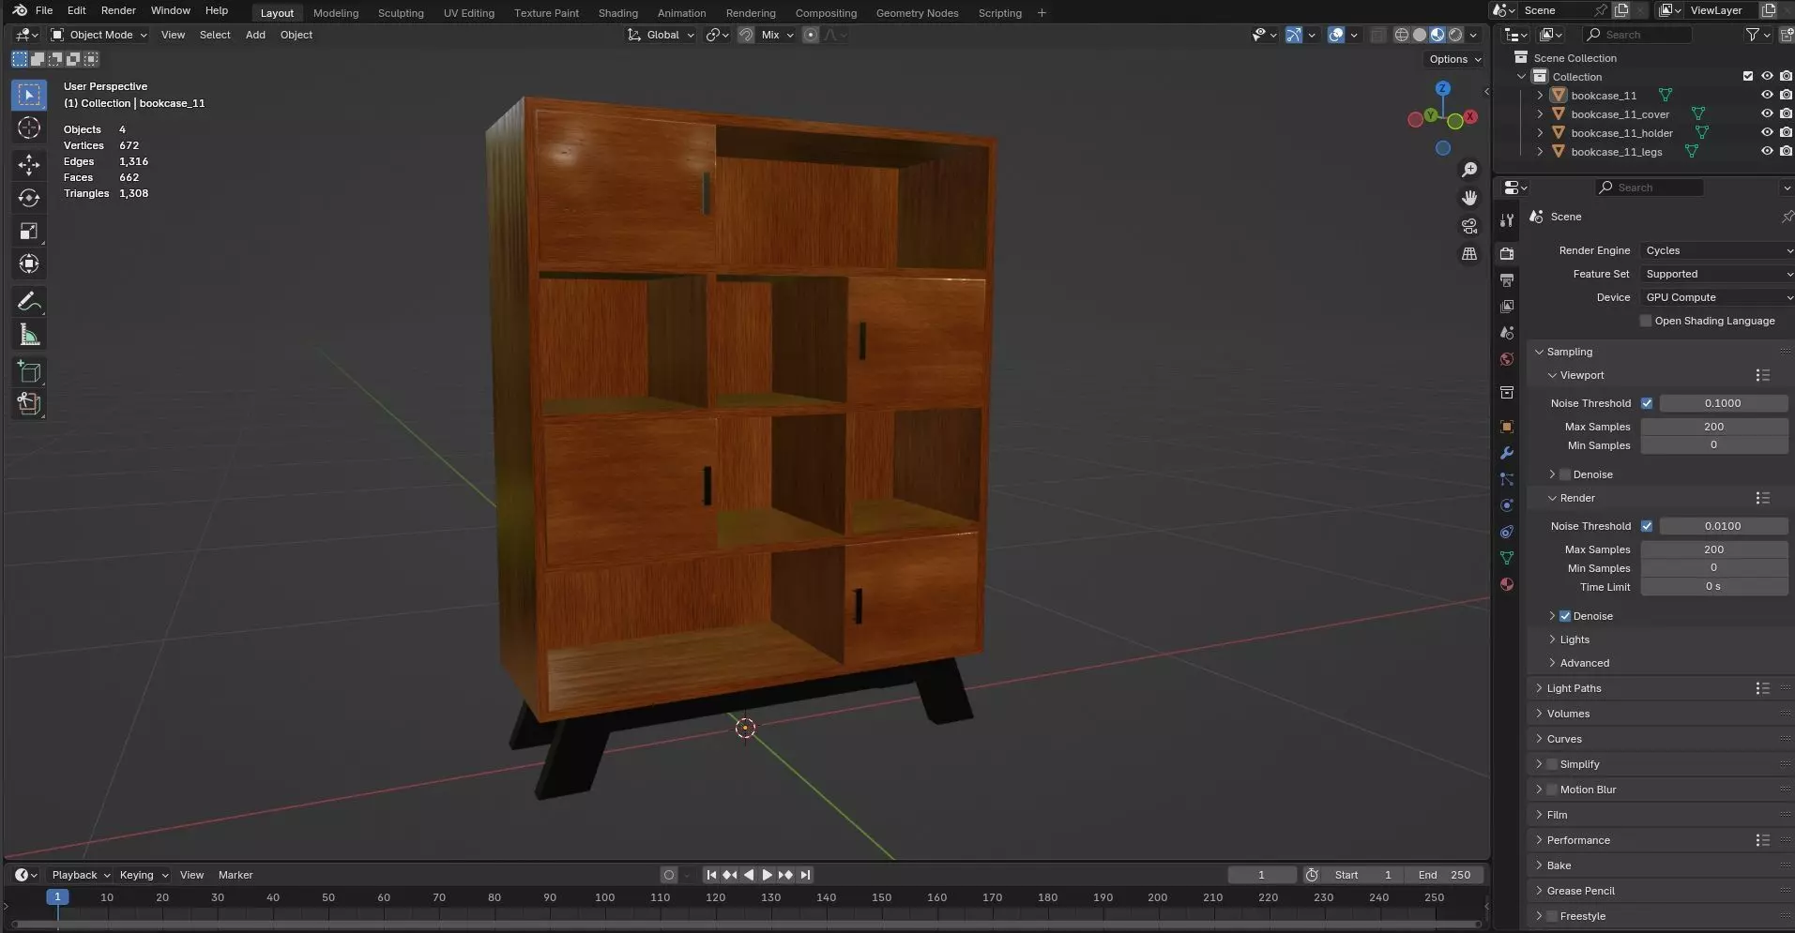
Task: Select the Cursor tool in the toolbar
Action: click(x=29, y=128)
